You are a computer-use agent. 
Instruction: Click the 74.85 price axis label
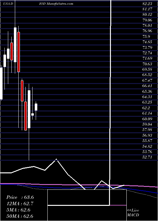[147, 42]
